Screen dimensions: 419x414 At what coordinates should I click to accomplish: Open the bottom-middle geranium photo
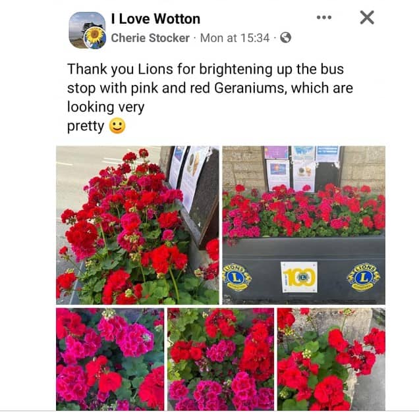click(x=221, y=359)
